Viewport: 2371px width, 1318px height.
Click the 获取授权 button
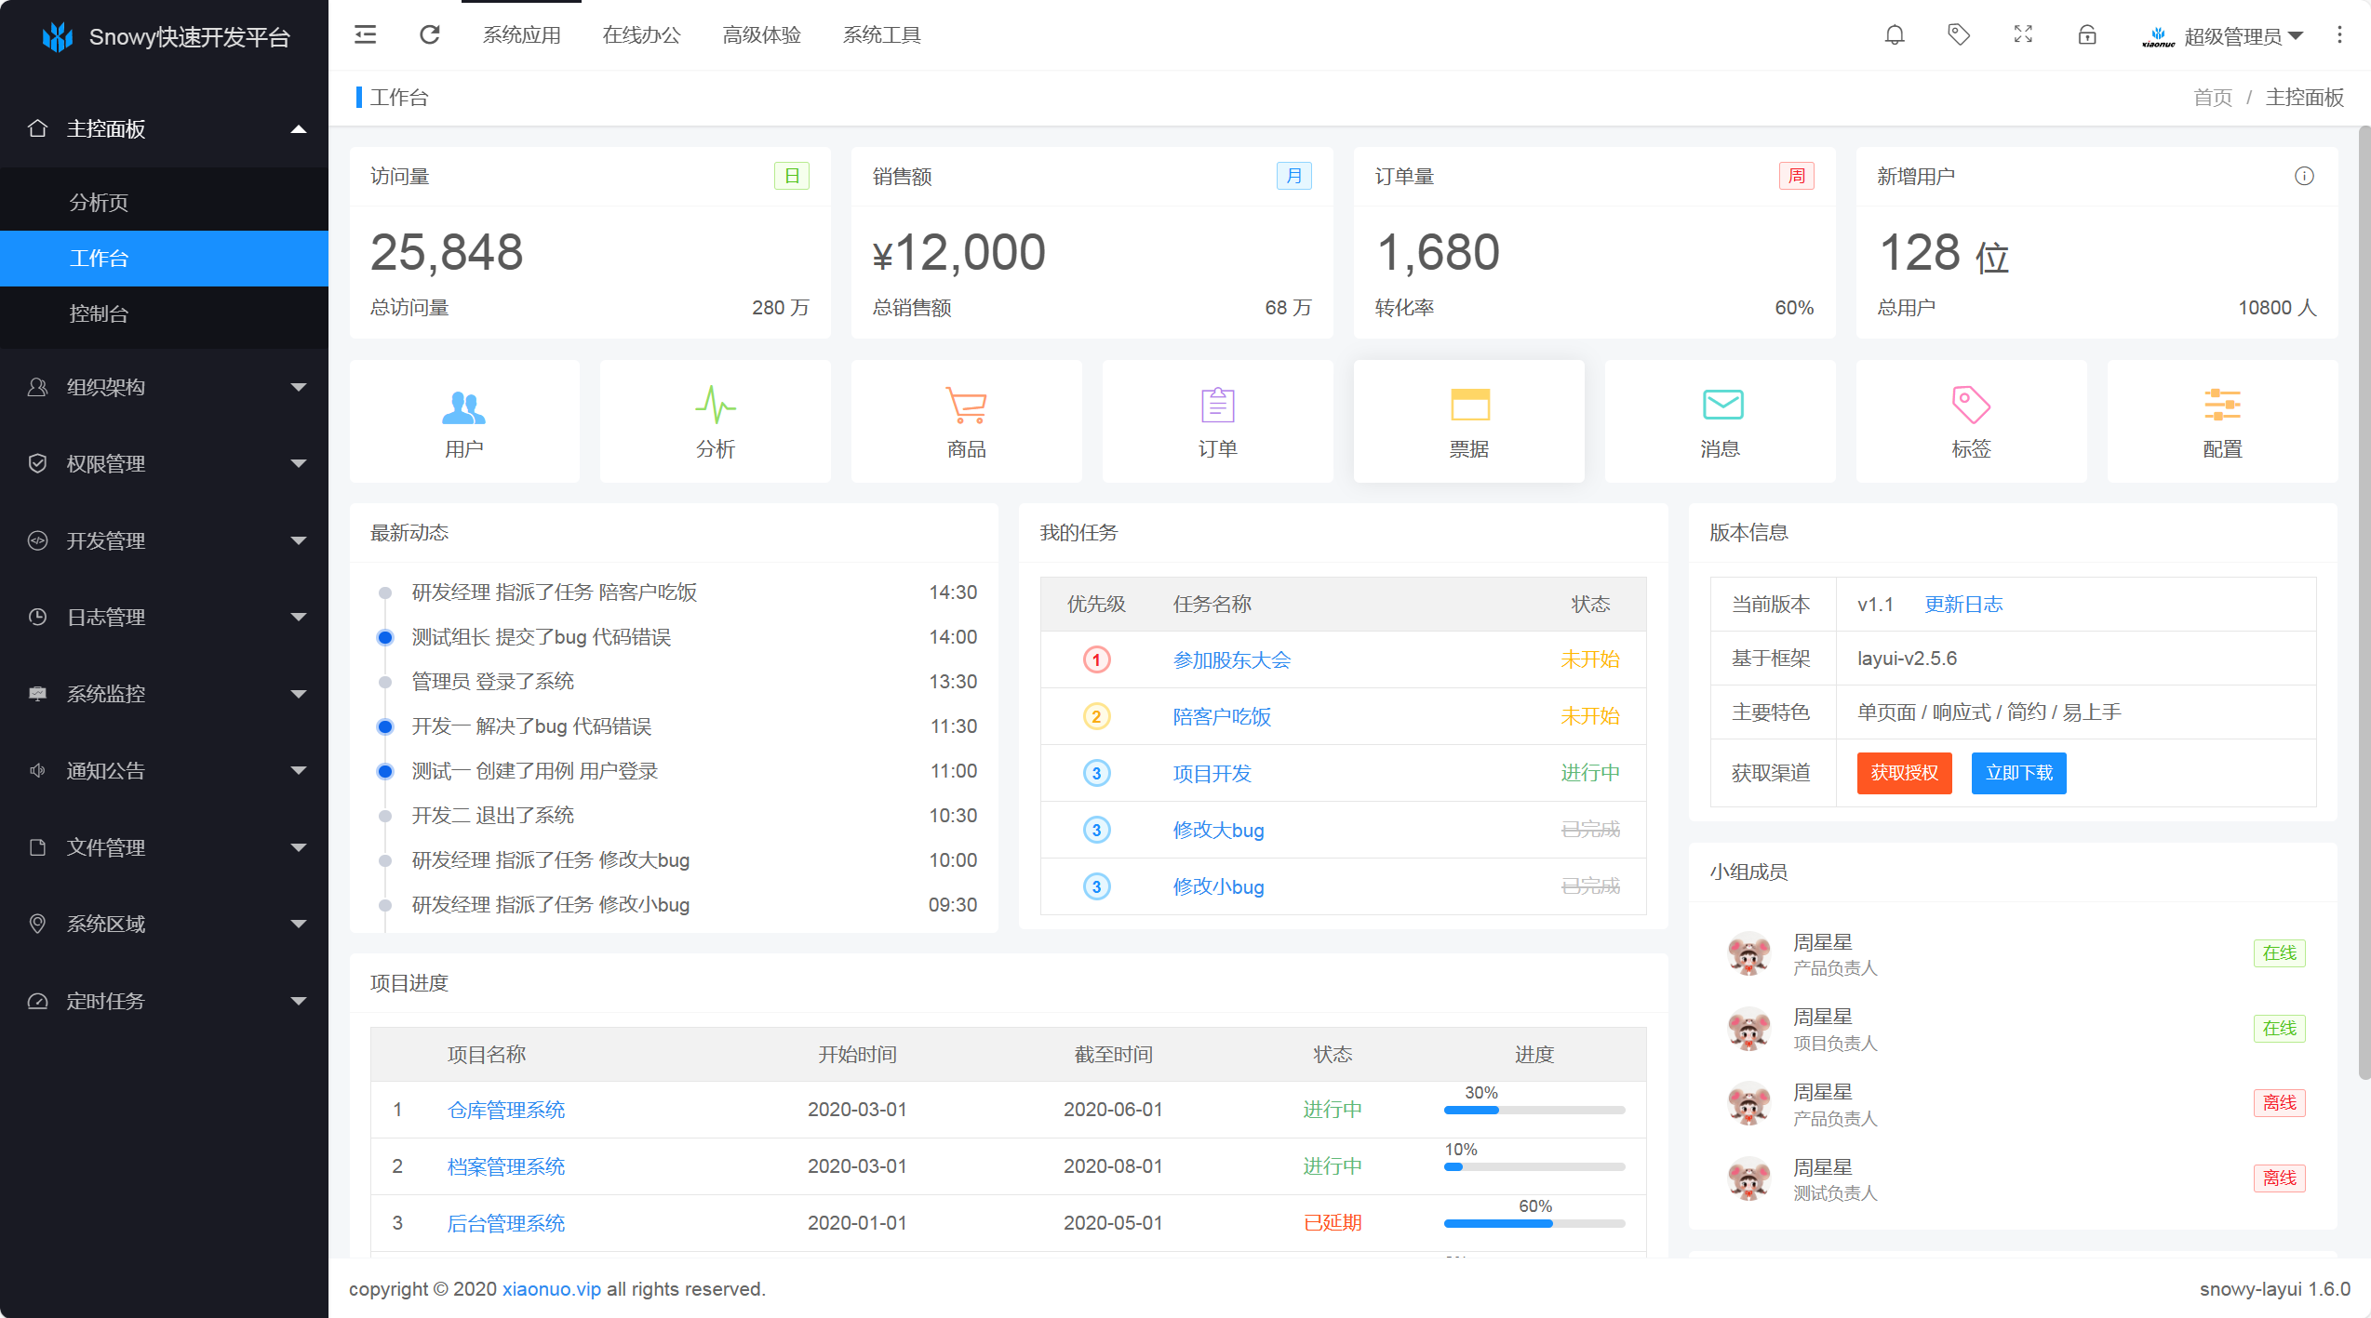pos(1904,773)
